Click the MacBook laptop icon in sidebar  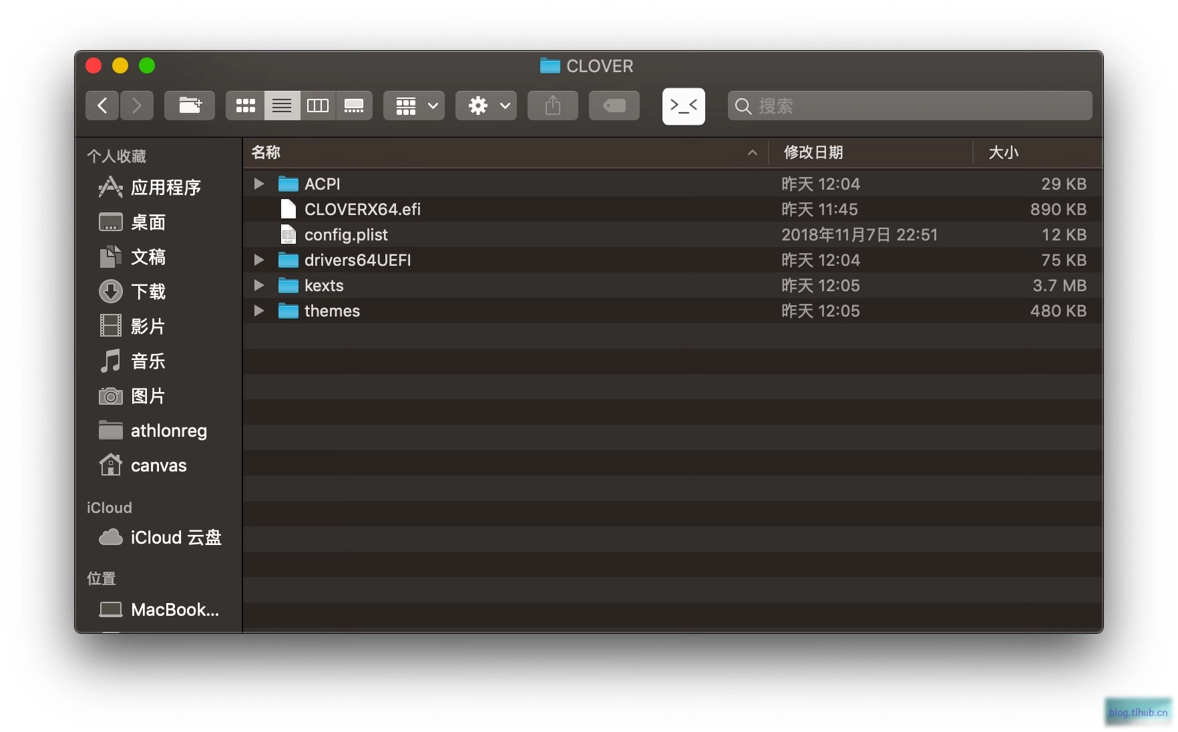point(111,609)
